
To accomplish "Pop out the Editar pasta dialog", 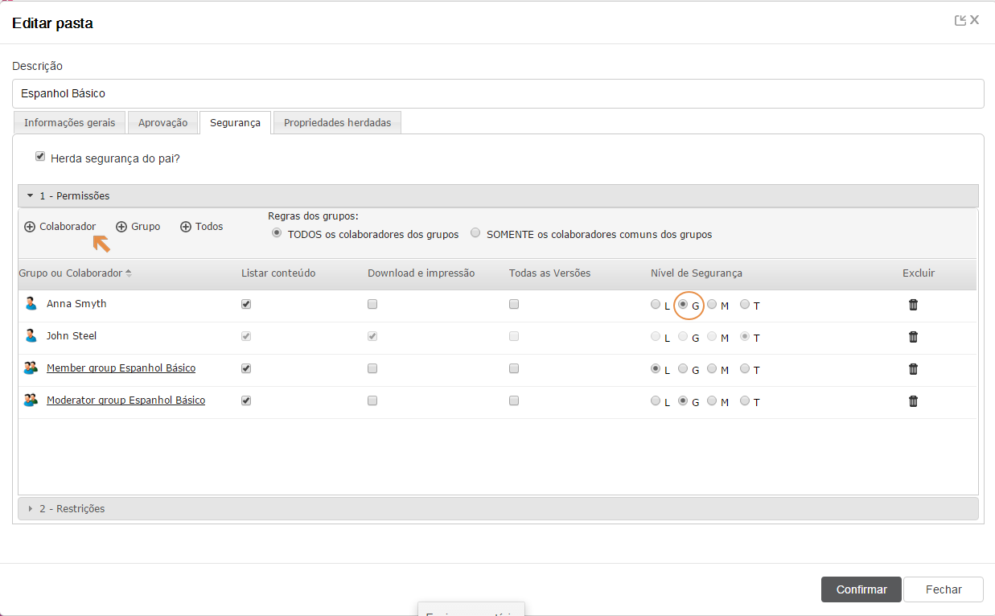I will (960, 21).
